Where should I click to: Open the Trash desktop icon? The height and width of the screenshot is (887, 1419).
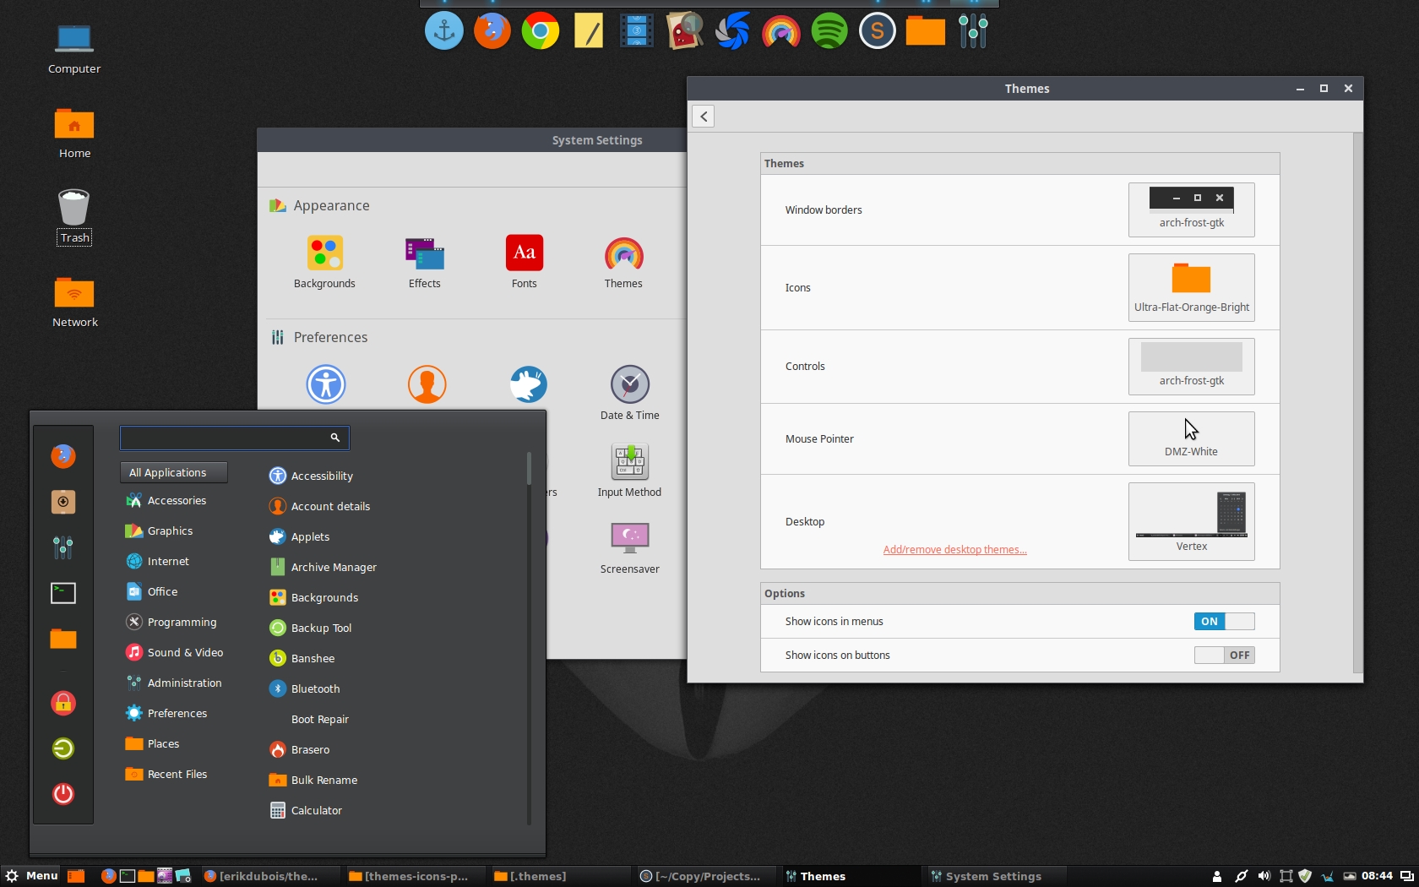point(74,216)
